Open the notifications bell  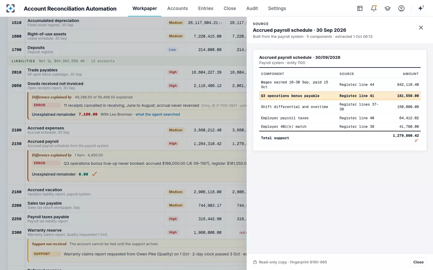tap(374, 8)
